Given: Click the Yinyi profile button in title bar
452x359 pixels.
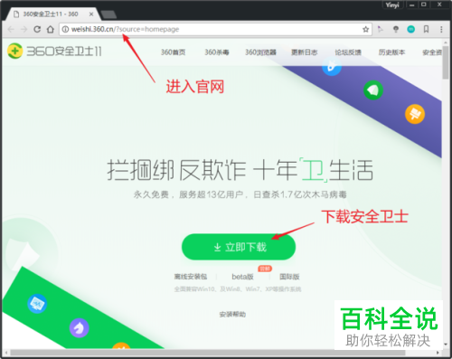Looking at the screenshot, I should click(392, 5).
